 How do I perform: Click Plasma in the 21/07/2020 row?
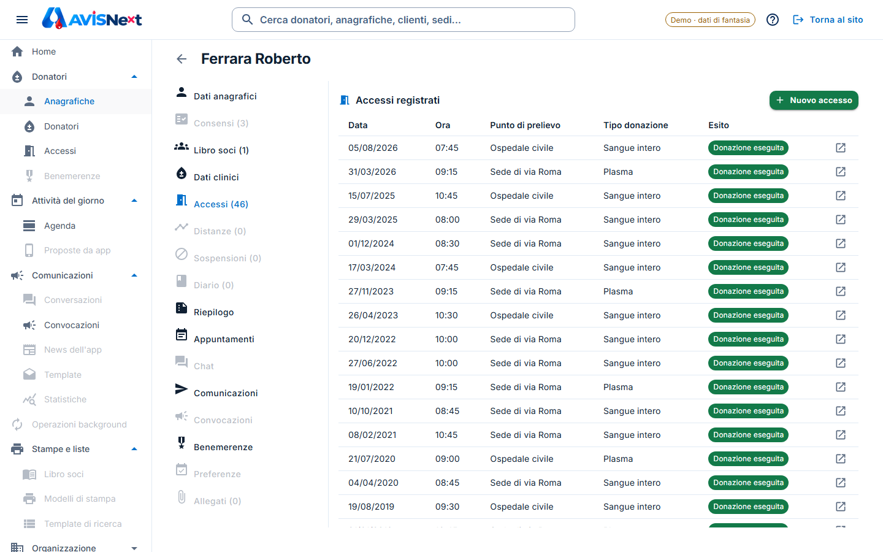pyautogui.click(x=618, y=459)
